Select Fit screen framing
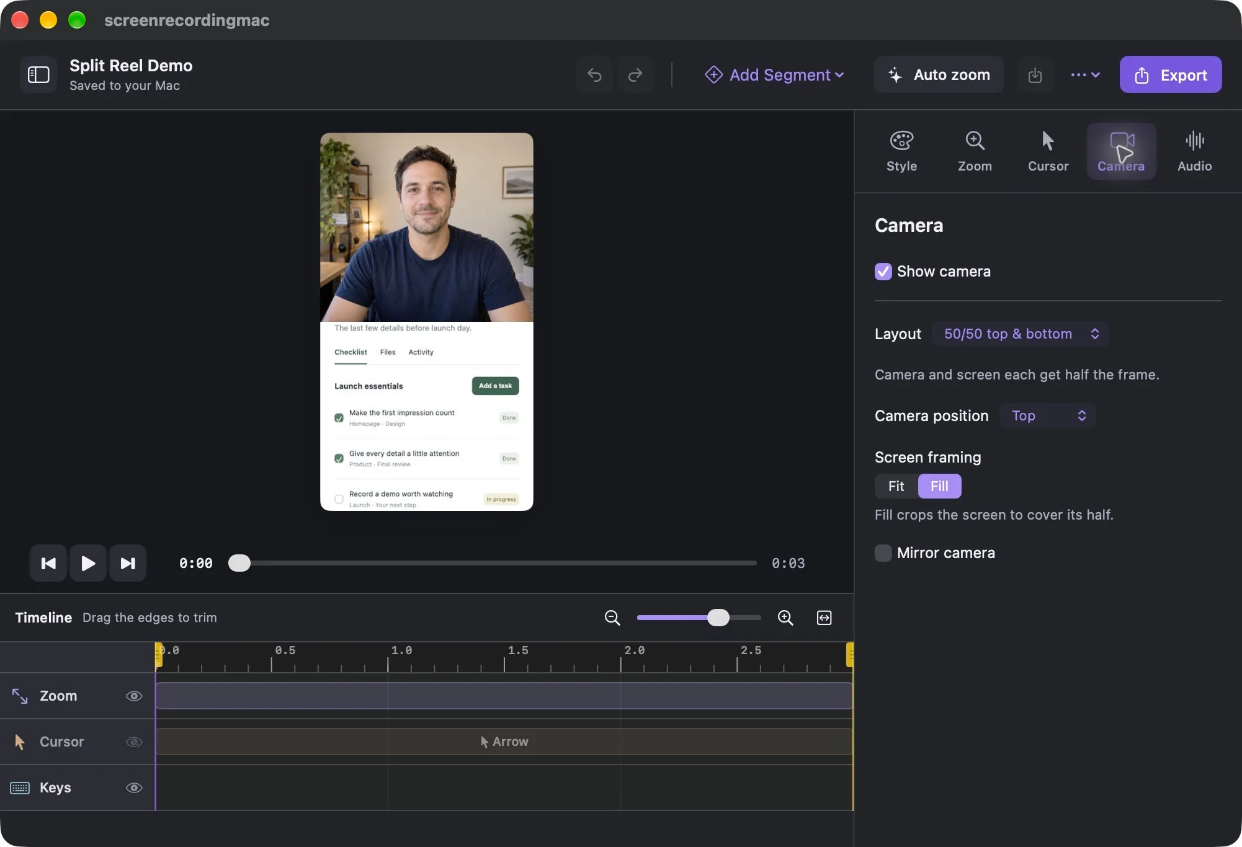Viewport: 1242px width, 847px height. coord(896,486)
